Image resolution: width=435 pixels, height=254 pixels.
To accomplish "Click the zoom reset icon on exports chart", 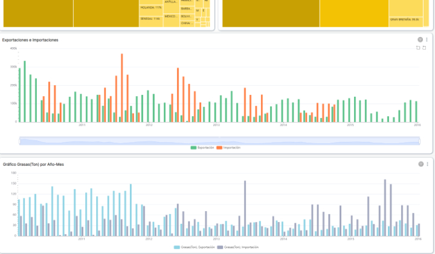I will 417,47.
